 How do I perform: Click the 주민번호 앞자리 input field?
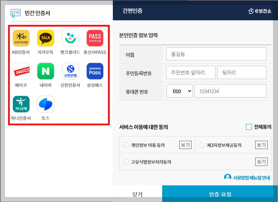(x=191, y=73)
